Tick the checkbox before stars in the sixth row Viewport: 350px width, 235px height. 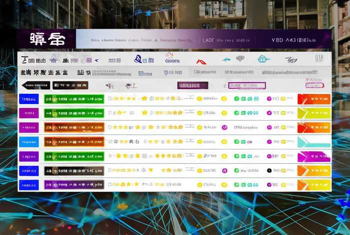pyautogui.click(x=110, y=170)
